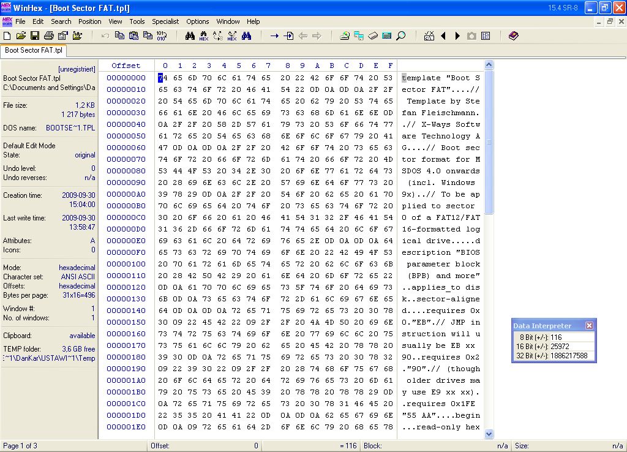Click the grey forward navigation arrow

point(317,36)
